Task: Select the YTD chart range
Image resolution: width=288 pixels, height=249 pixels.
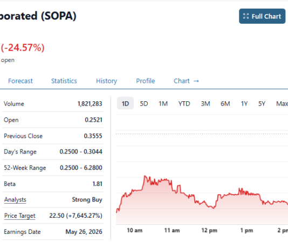Action: (184, 103)
